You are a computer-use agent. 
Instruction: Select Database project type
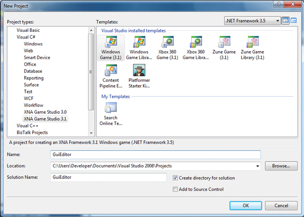point(33,71)
